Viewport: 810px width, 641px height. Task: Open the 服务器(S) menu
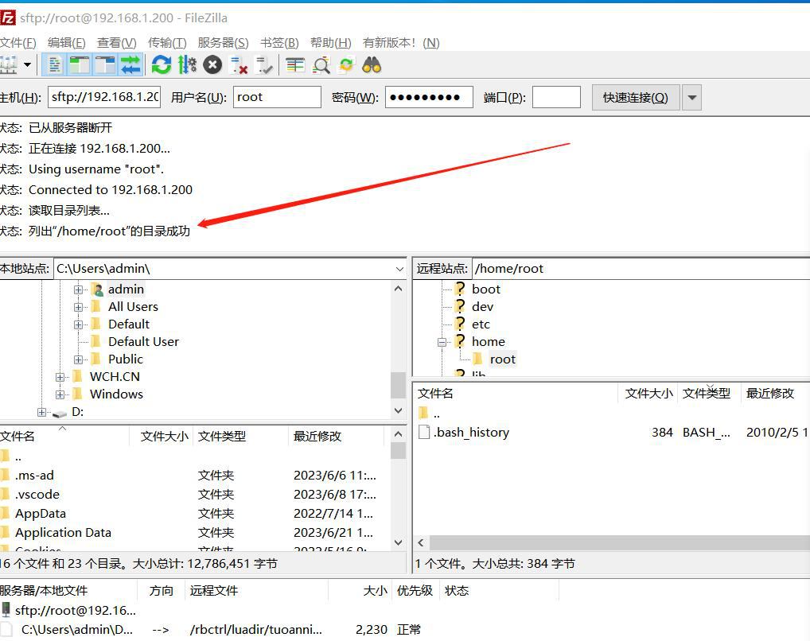pyautogui.click(x=223, y=43)
